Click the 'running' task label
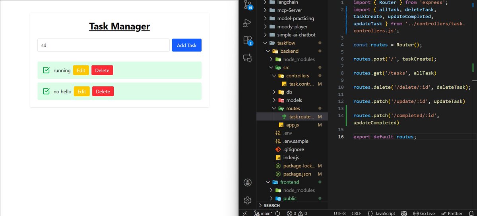The height and width of the screenshot is (216, 477). 62,71
